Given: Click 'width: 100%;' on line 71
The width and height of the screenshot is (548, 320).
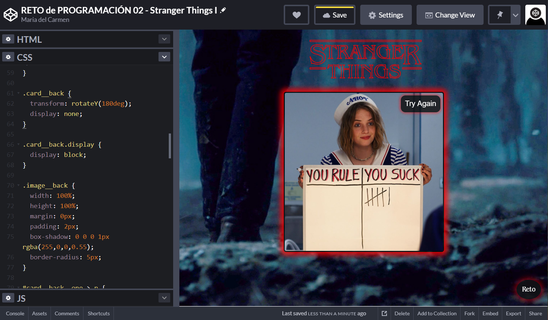Looking at the screenshot, I should click(52, 196).
